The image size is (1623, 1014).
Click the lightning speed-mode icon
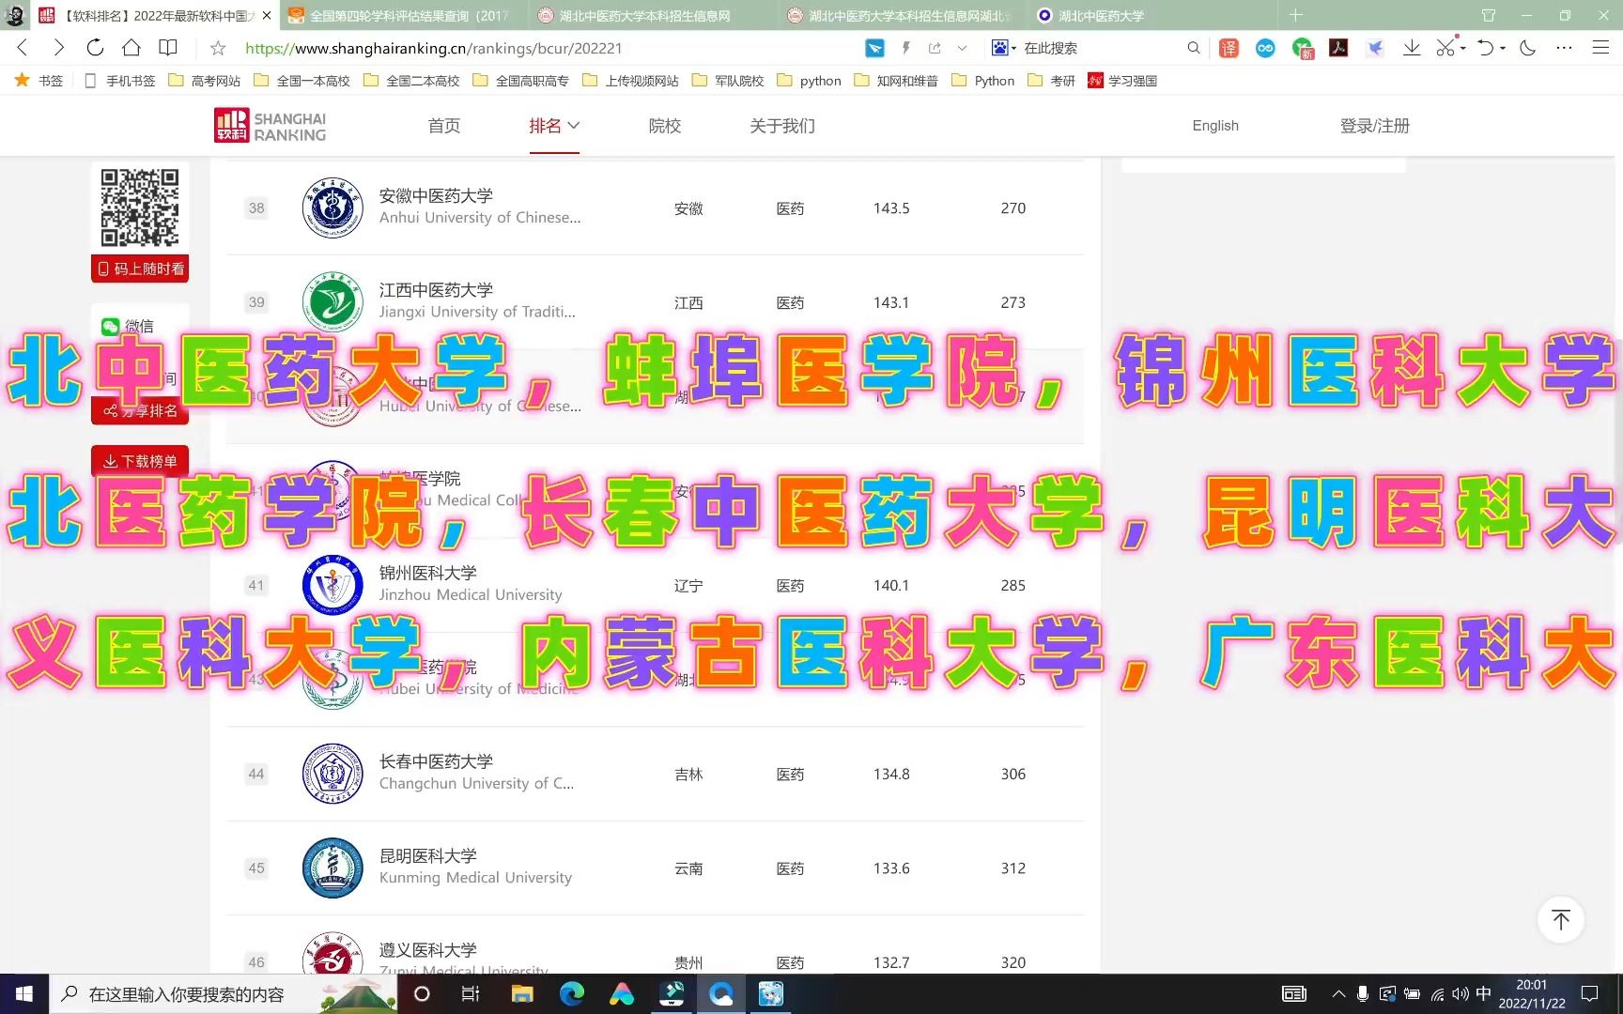[906, 48]
